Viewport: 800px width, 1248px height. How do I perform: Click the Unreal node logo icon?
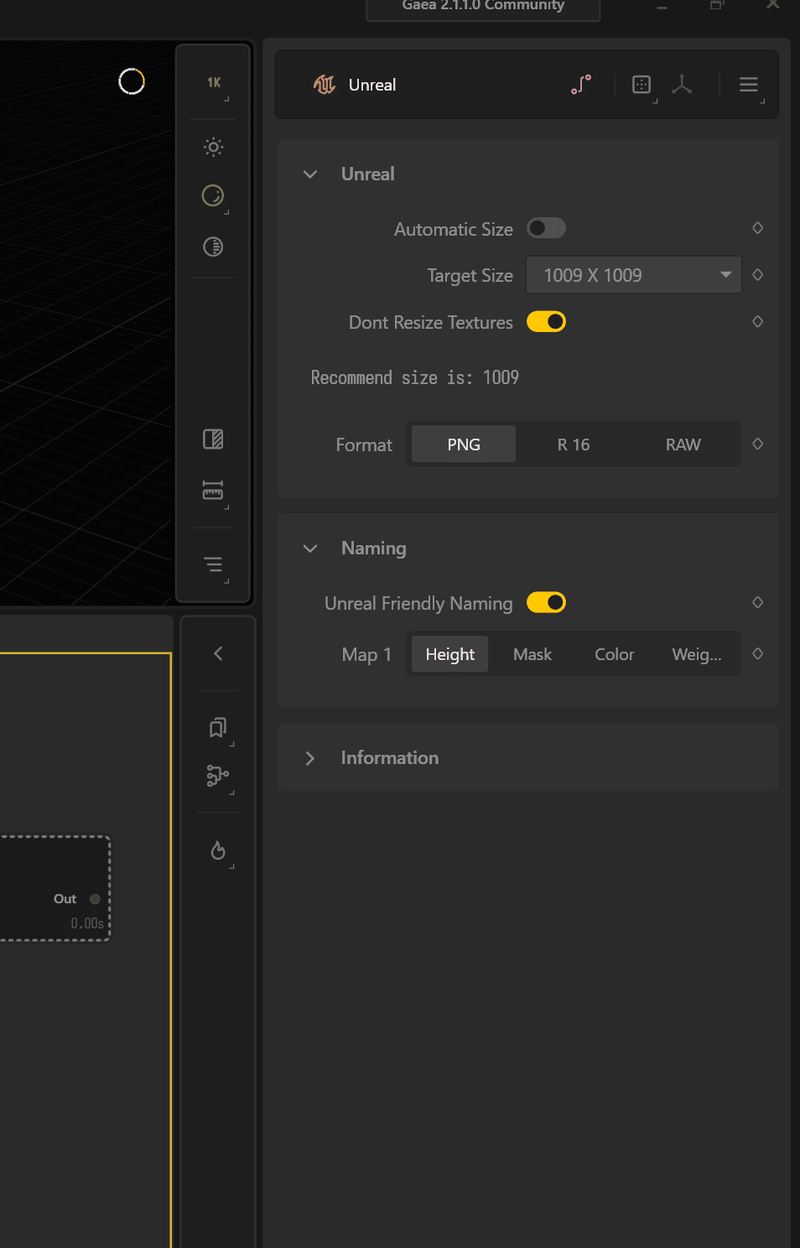coord(325,85)
